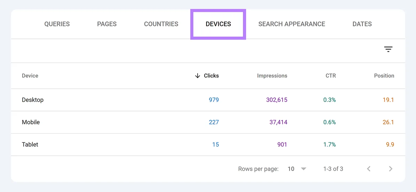Go to the next page arrow

point(391,169)
